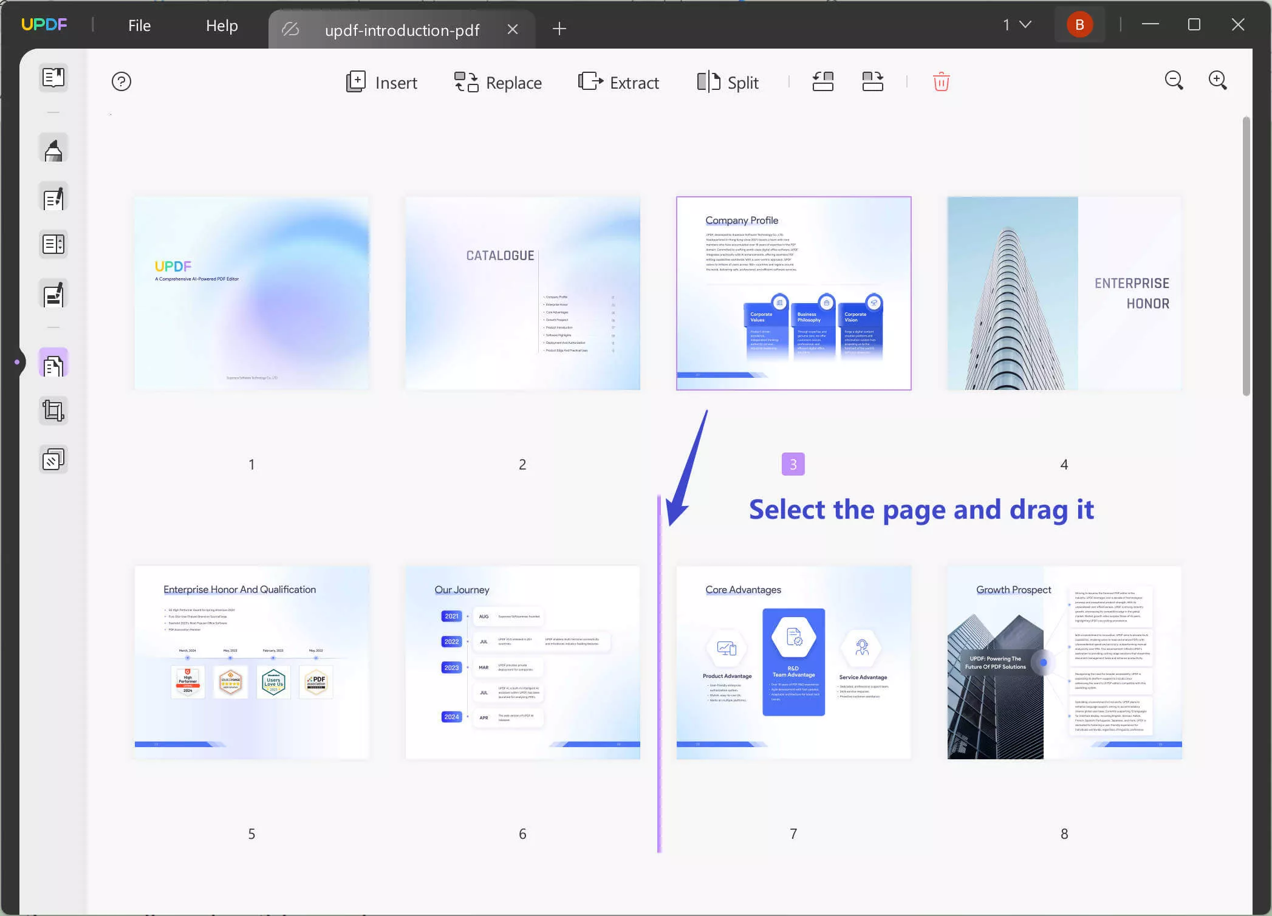The width and height of the screenshot is (1272, 916).
Task: Click the unsaved-cloud icon on document tab
Action: [291, 29]
